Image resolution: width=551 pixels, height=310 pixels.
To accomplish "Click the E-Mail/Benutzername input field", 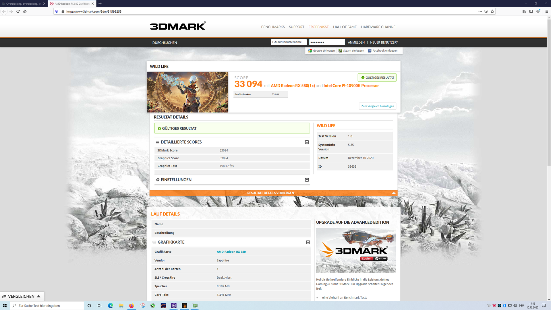I will click(x=289, y=42).
